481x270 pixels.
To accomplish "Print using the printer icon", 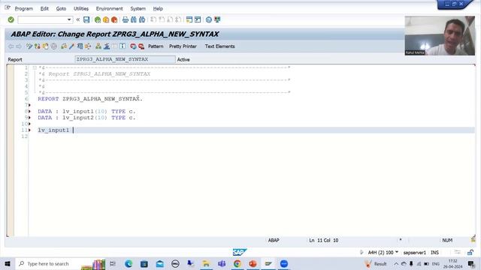I will click(126, 19).
